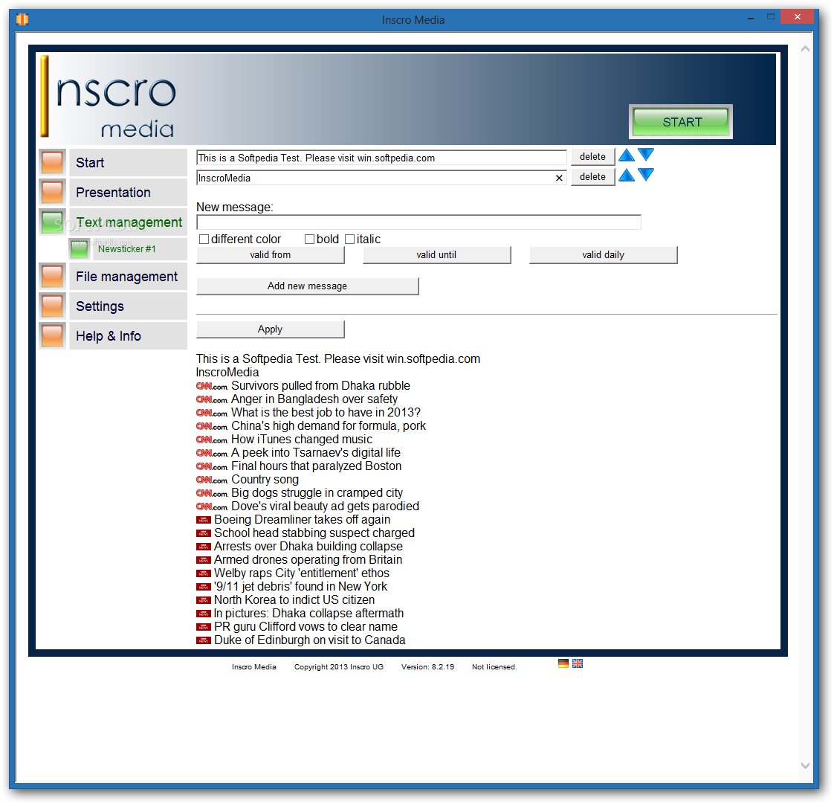The height and width of the screenshot is (804, 834).
Task: Click the orange icon beside Settings
Action: (52, 306)
